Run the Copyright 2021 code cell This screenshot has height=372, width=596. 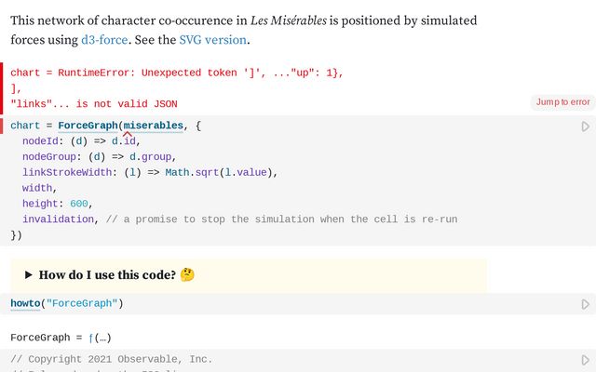pyautogui.click(x=586, y=360)
